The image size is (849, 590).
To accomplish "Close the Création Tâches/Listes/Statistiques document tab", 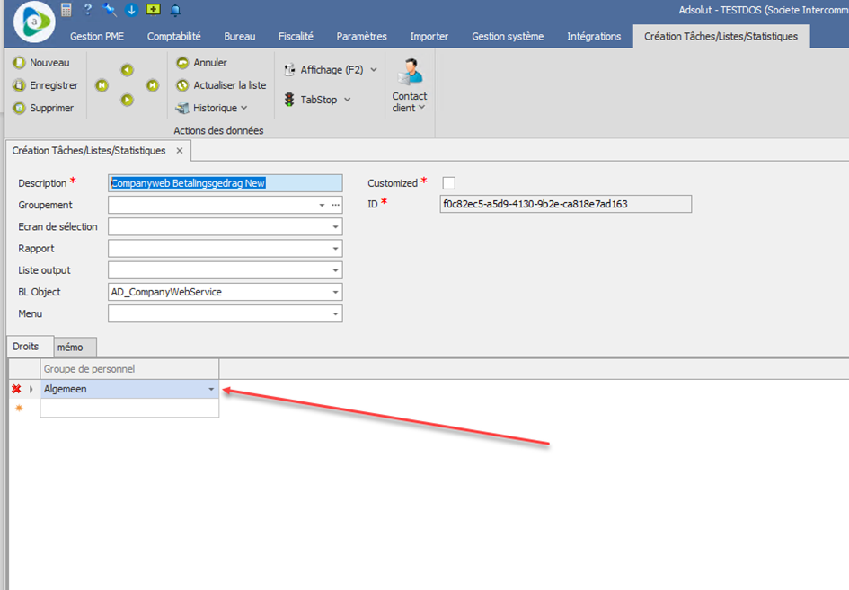I will coord(180,151).
